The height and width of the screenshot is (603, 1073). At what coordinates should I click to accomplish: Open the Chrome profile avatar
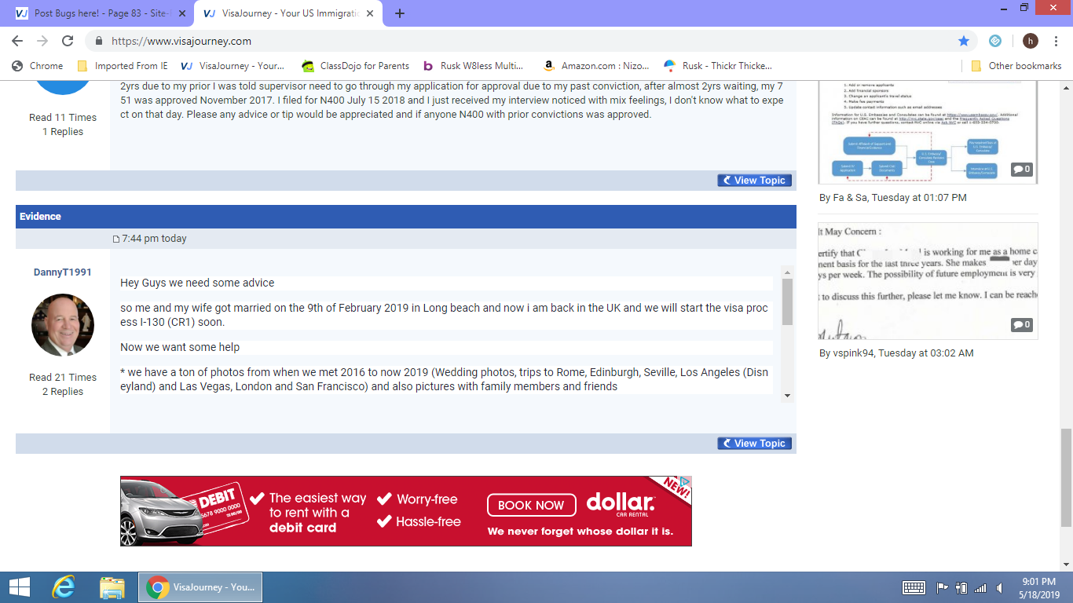(1030, 41)
